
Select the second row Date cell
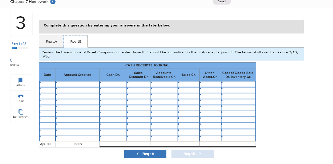(x=47, y=90)
